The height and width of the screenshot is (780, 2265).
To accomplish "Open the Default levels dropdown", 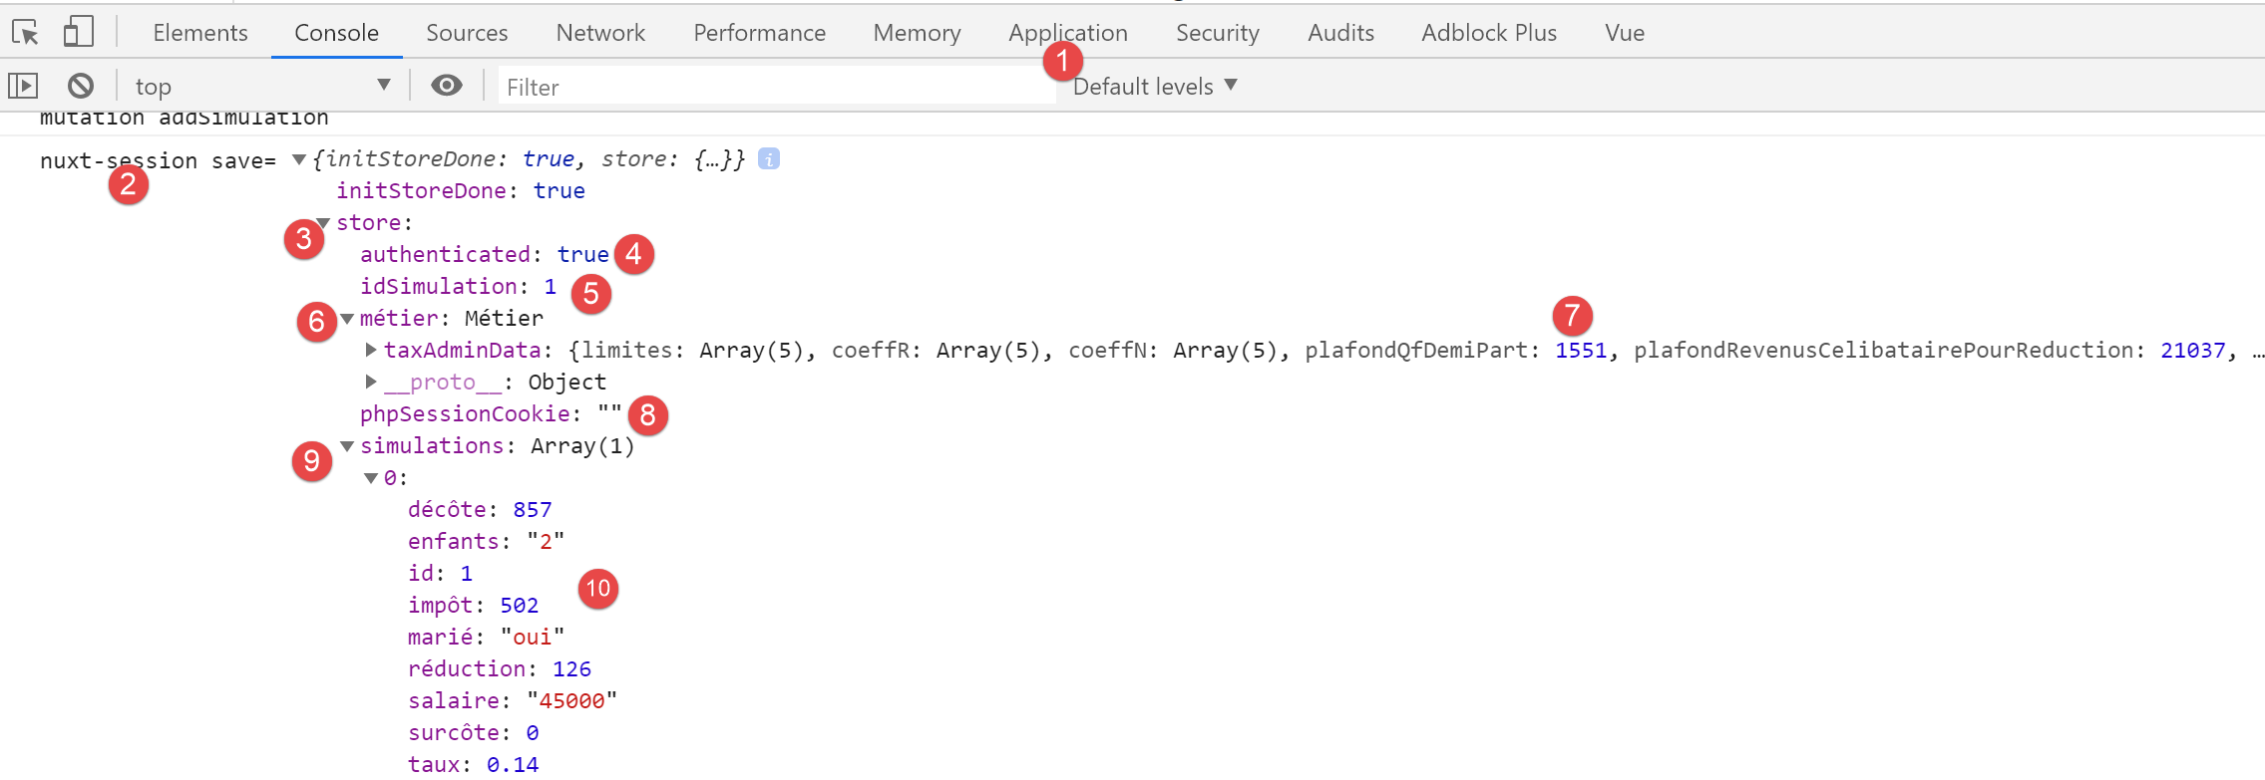I will click(1154, 86).
